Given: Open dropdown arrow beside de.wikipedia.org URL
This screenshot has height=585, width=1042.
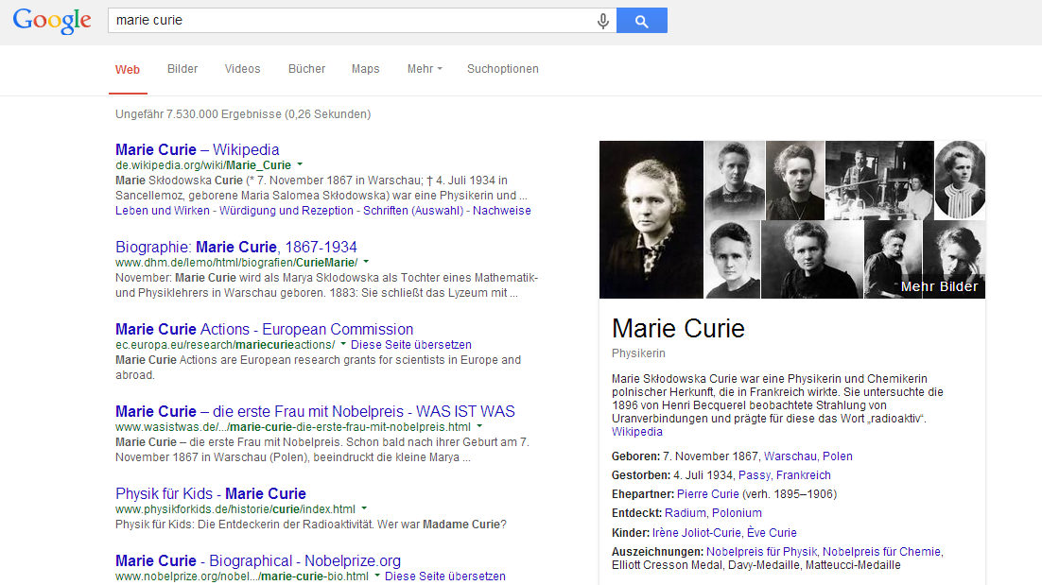Looking at the screenshot, I should [300, 164].
